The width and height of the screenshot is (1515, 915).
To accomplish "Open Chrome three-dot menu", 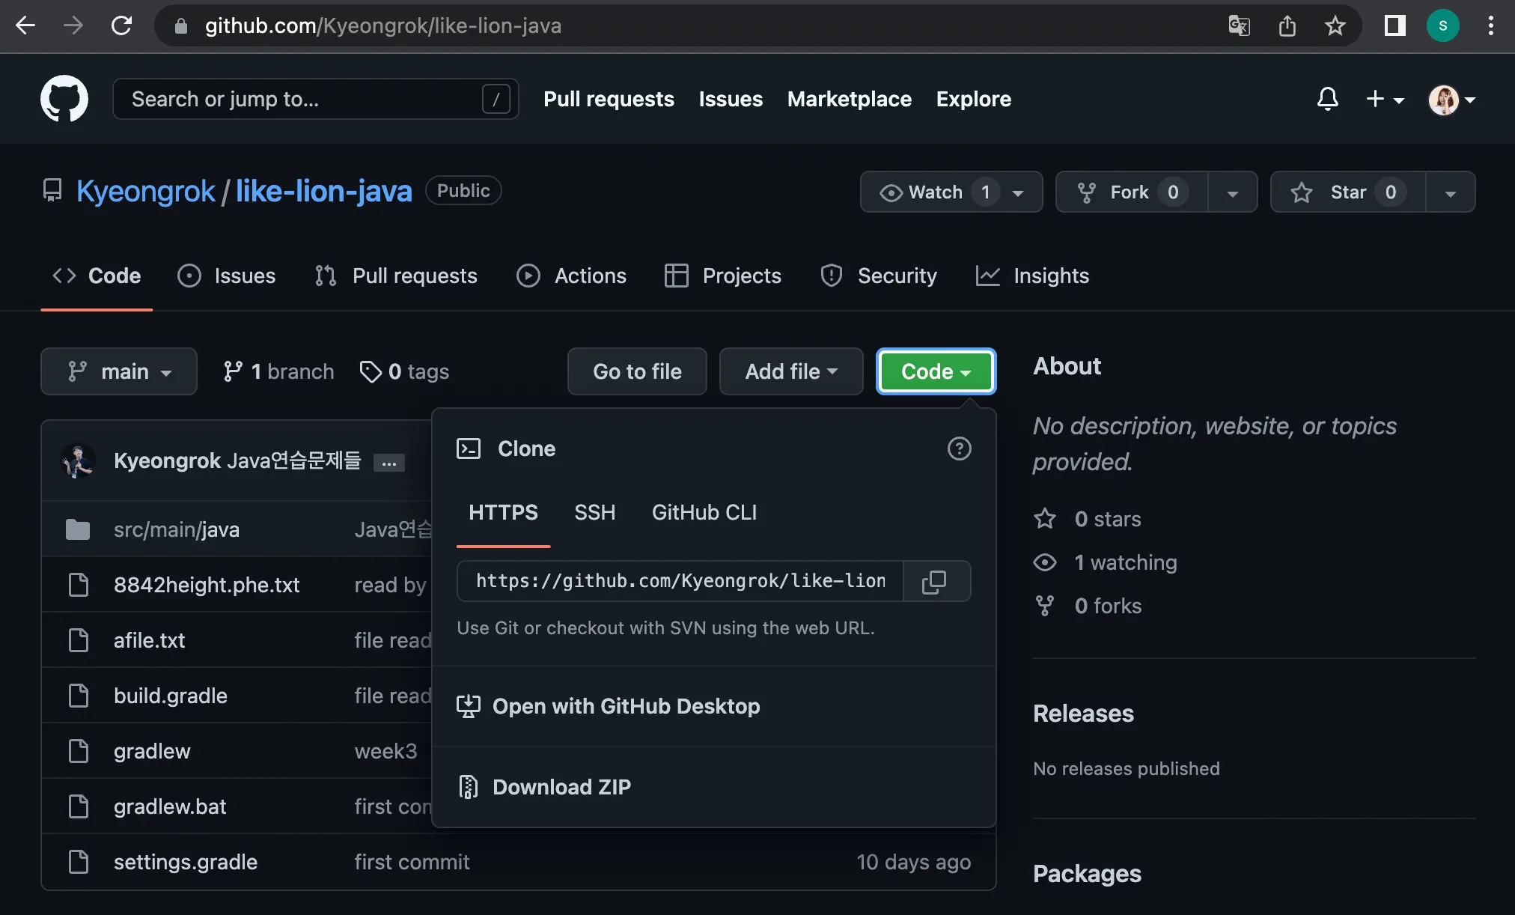I will [x=1491, y=25].
